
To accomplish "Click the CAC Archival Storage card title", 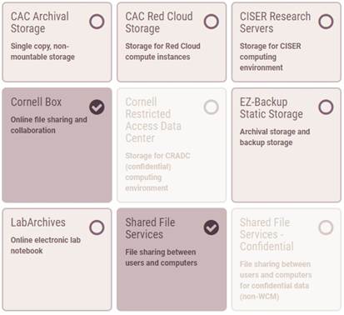I will 40,22.
